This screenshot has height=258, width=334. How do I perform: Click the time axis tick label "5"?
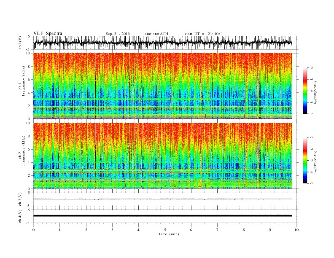[165, 230]
